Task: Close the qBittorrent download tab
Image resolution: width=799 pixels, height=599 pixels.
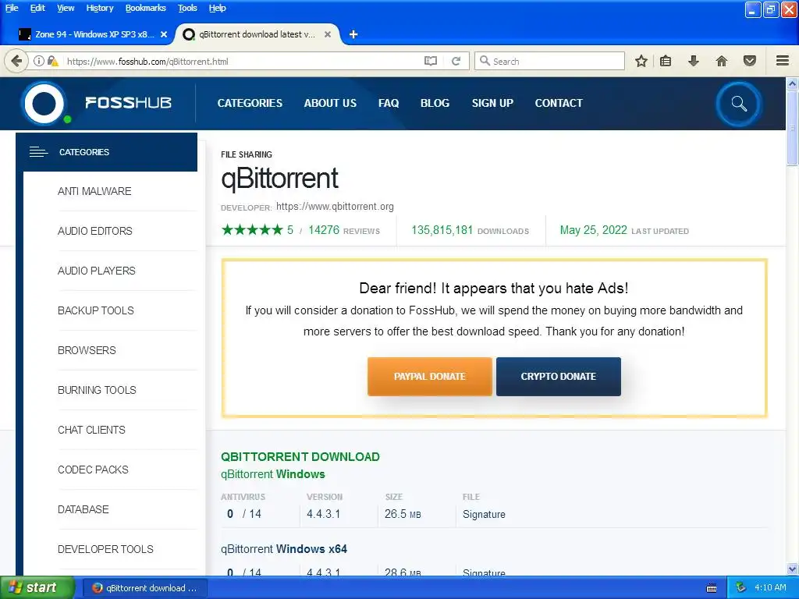Action: pos(328,34)
